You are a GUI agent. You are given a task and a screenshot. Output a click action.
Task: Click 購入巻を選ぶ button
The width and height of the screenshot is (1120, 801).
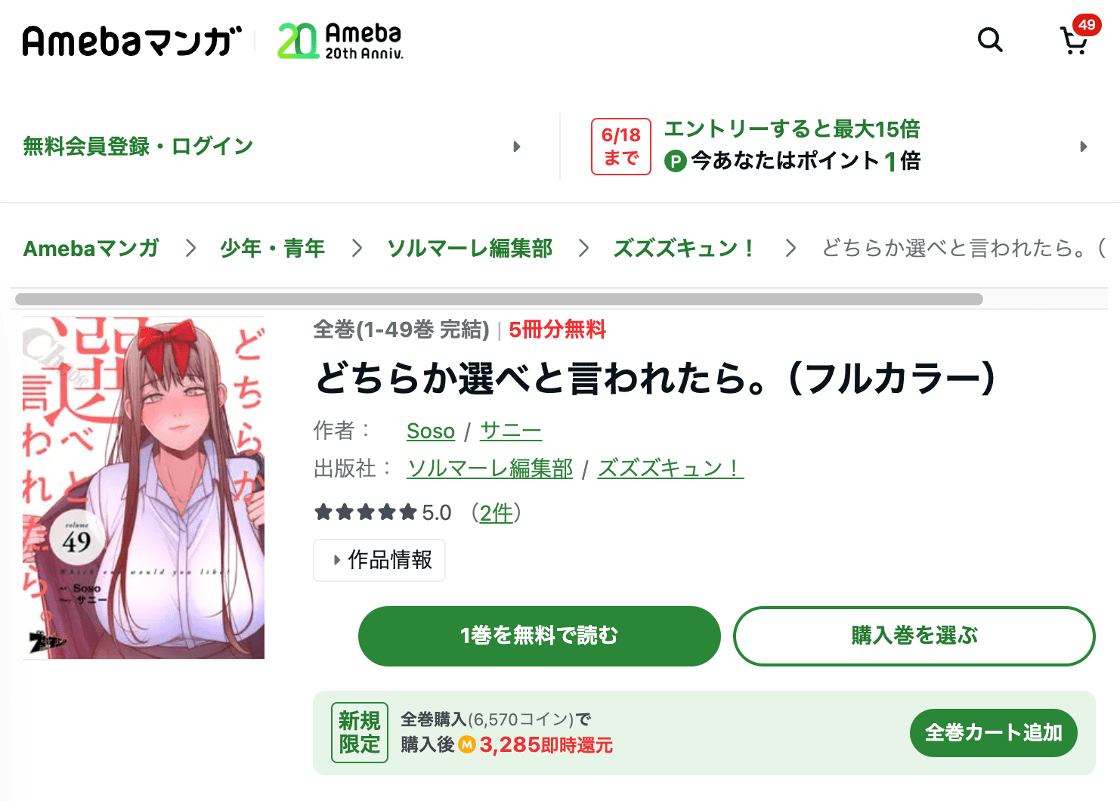(x=914, y=636)
